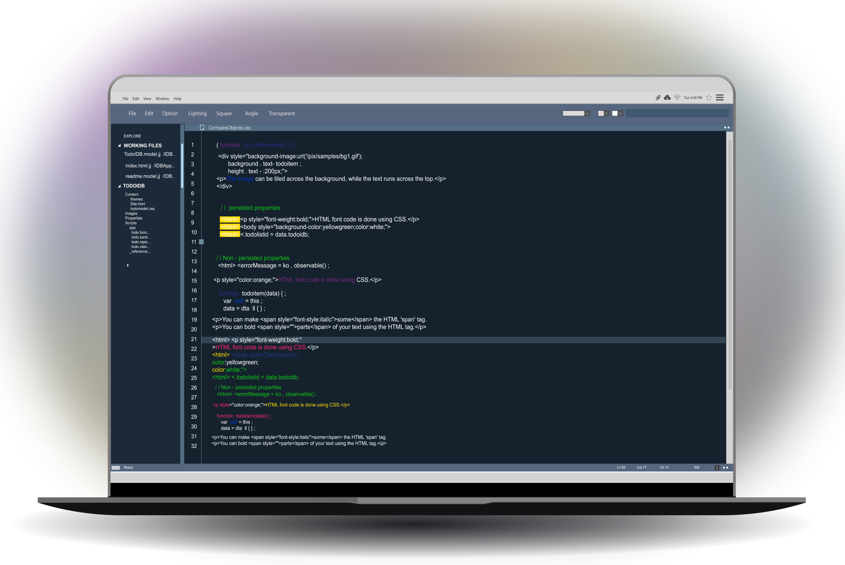
Task: Toggle INS insert mode in status bar
Action: 696,467
